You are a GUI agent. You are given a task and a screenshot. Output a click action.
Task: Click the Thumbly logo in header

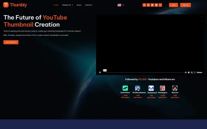pyautogui.click(x=15, y=5)
